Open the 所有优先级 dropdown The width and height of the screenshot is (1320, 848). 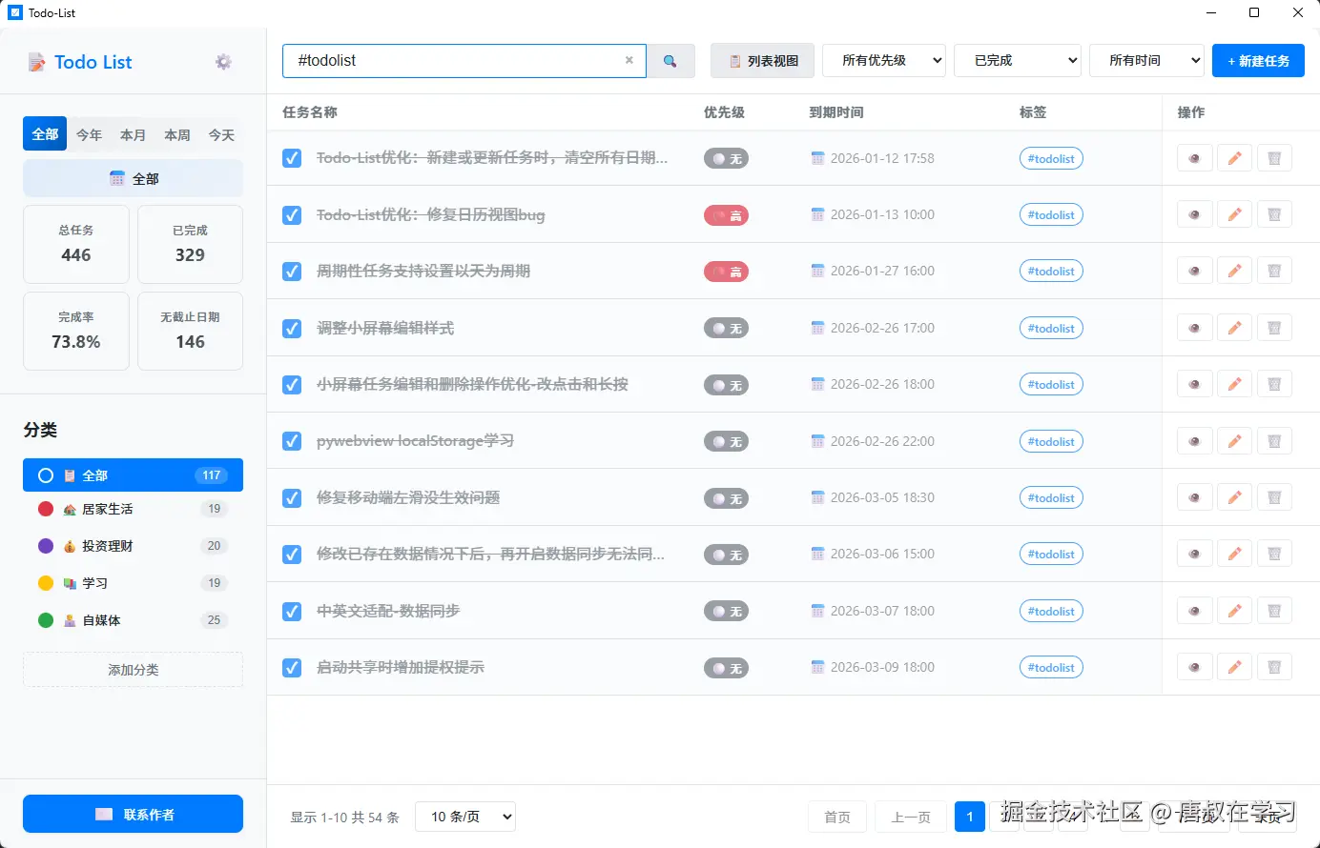(883, 59)
